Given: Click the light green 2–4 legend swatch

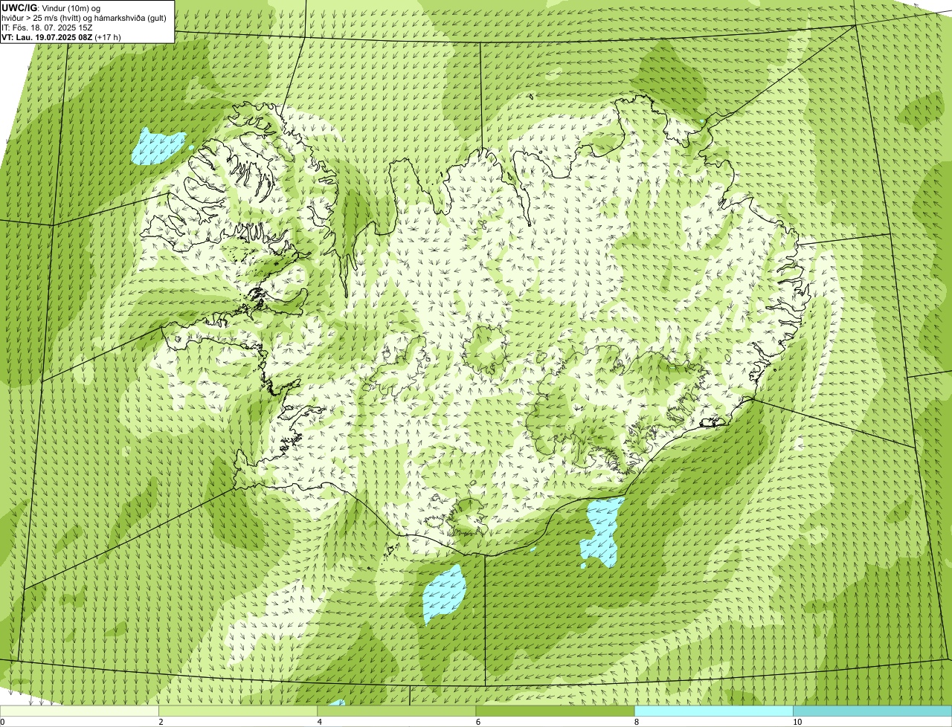Looking at the screenshot, I should pos(238,711).
